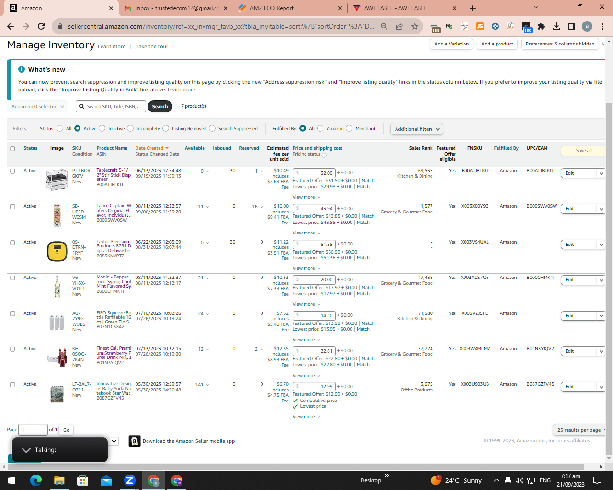Select the Listing Removed status filter
The width and height of the screenshot is (613, 490).
[166, 128]
